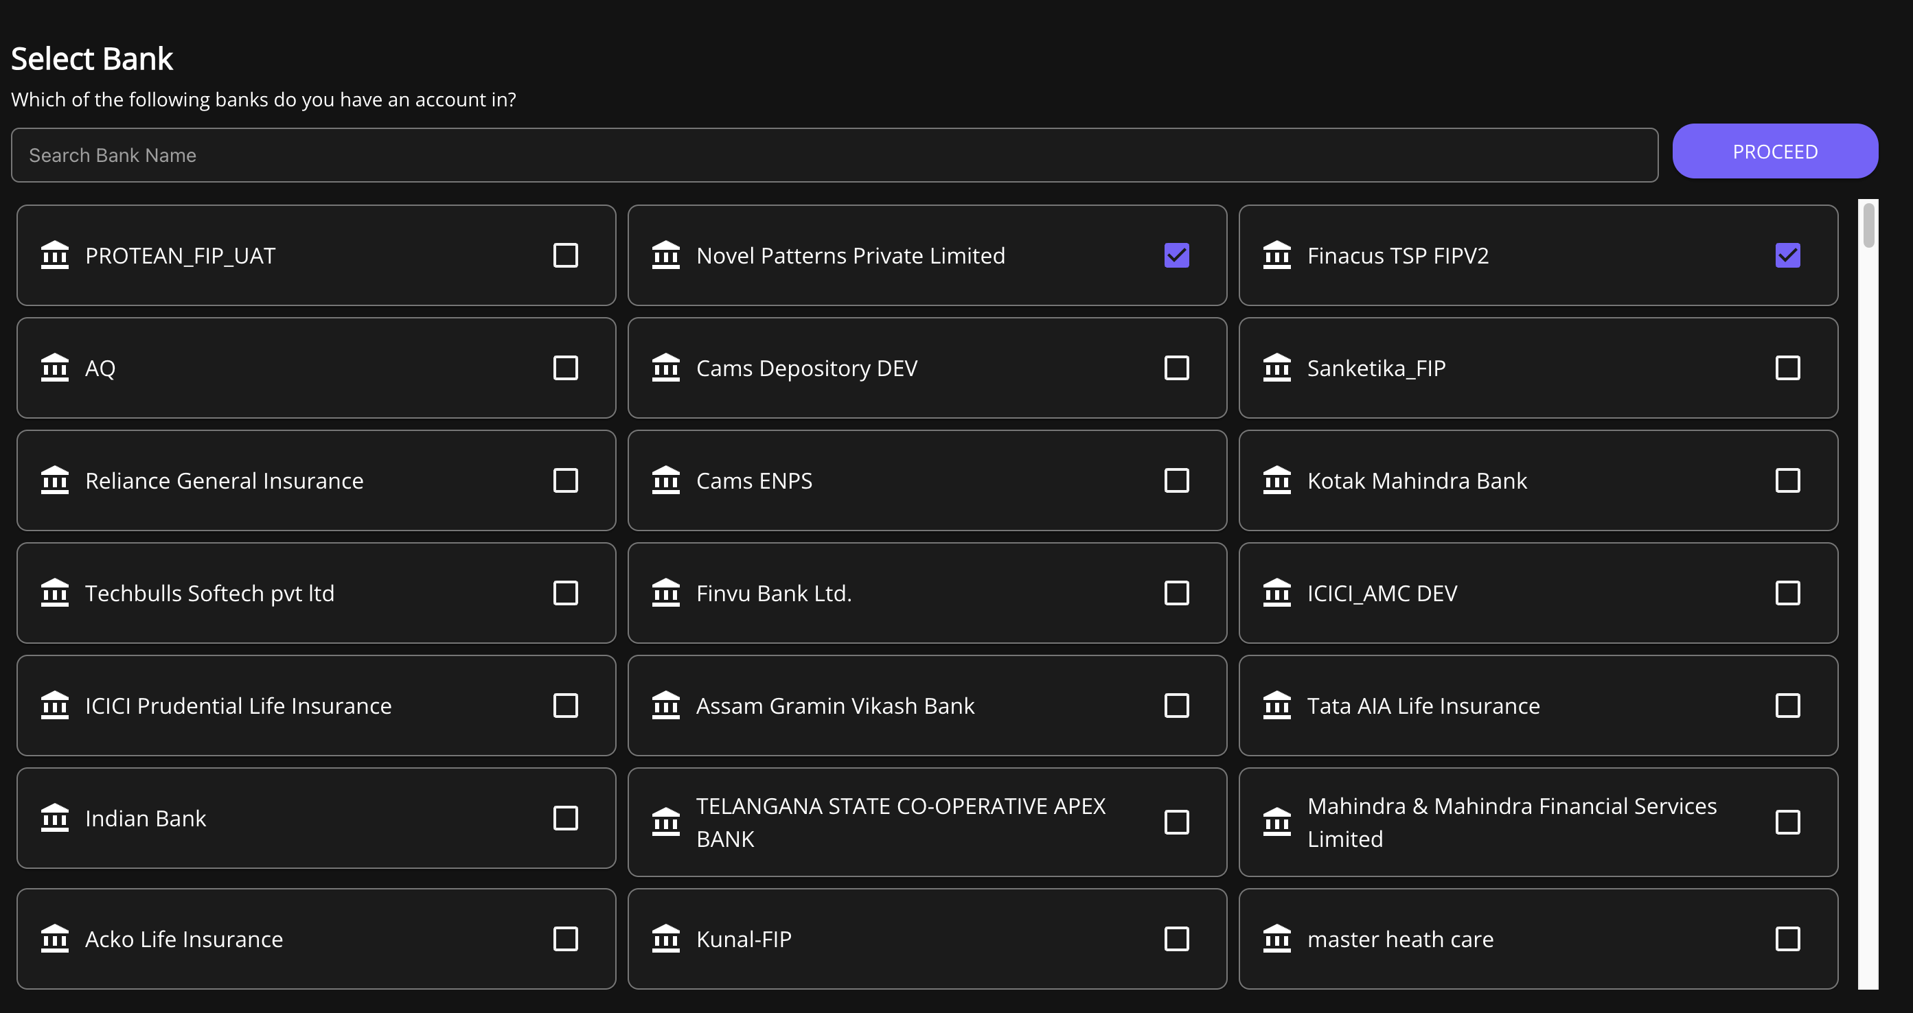This screenshot has width=1913, height=1013.
Task: Click the bank icon beside Reliance General Insurance
Action: tap(55, 480)
